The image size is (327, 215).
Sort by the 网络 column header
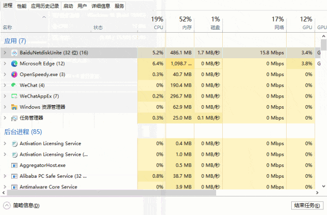pos(254,23)
